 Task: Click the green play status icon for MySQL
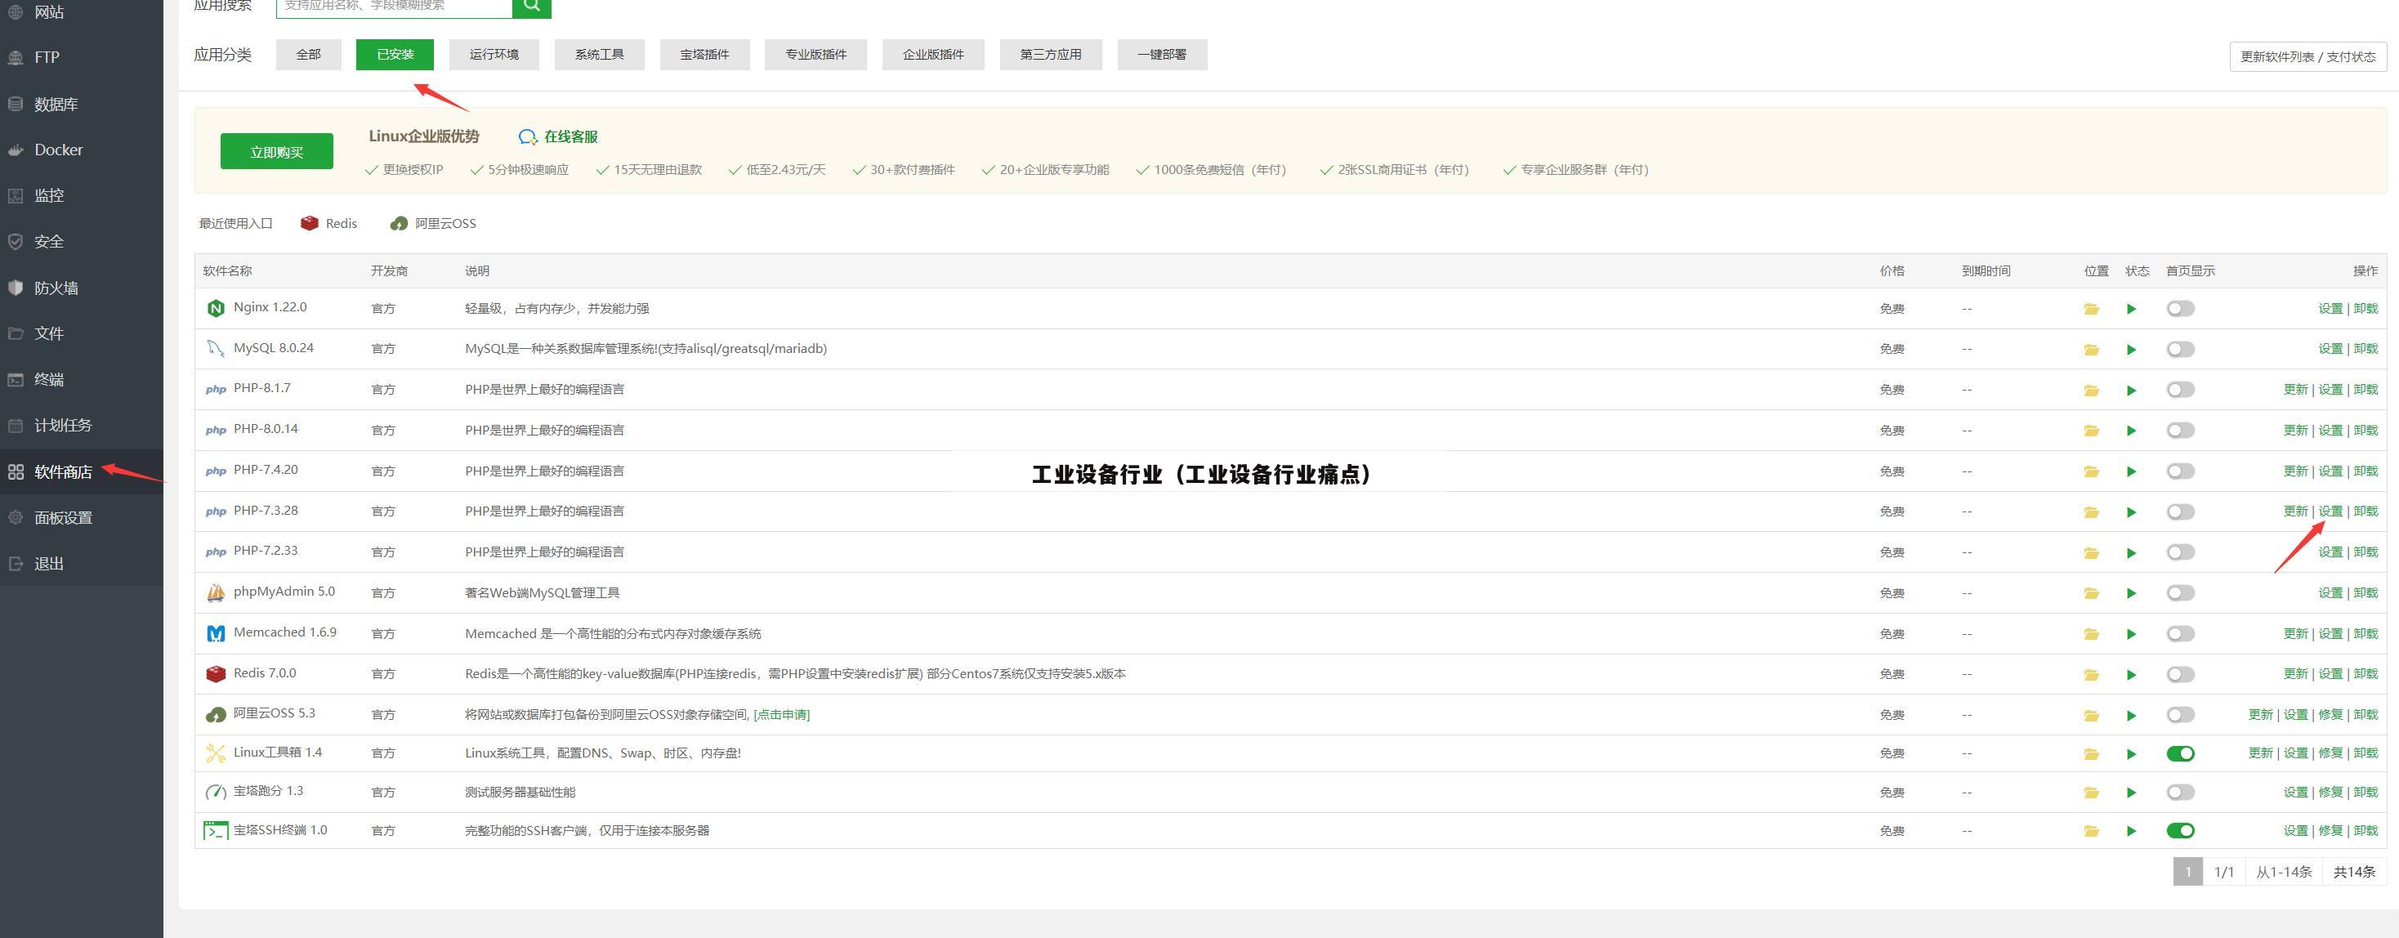click(2131, 350)
